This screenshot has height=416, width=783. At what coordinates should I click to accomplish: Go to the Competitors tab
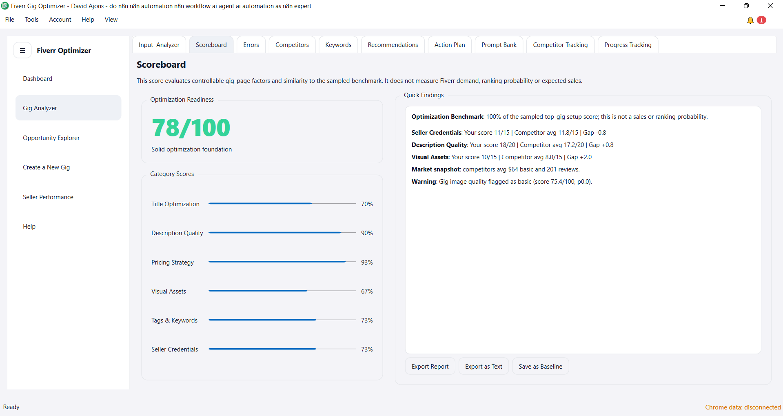coord(292,45)
